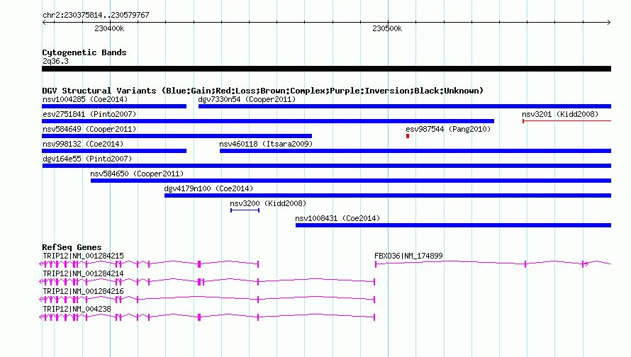Click the nsv1004285 (Coe2014) variant bar
Image resolution: width=631 pixels, height=357 pixels.
coord(114,106)
